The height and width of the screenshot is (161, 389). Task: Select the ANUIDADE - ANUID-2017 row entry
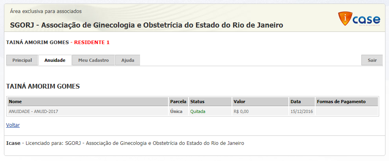pyautogui.click(x=34, y=111)
